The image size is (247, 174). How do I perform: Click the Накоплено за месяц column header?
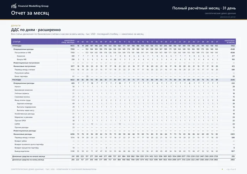click(230, 41)
